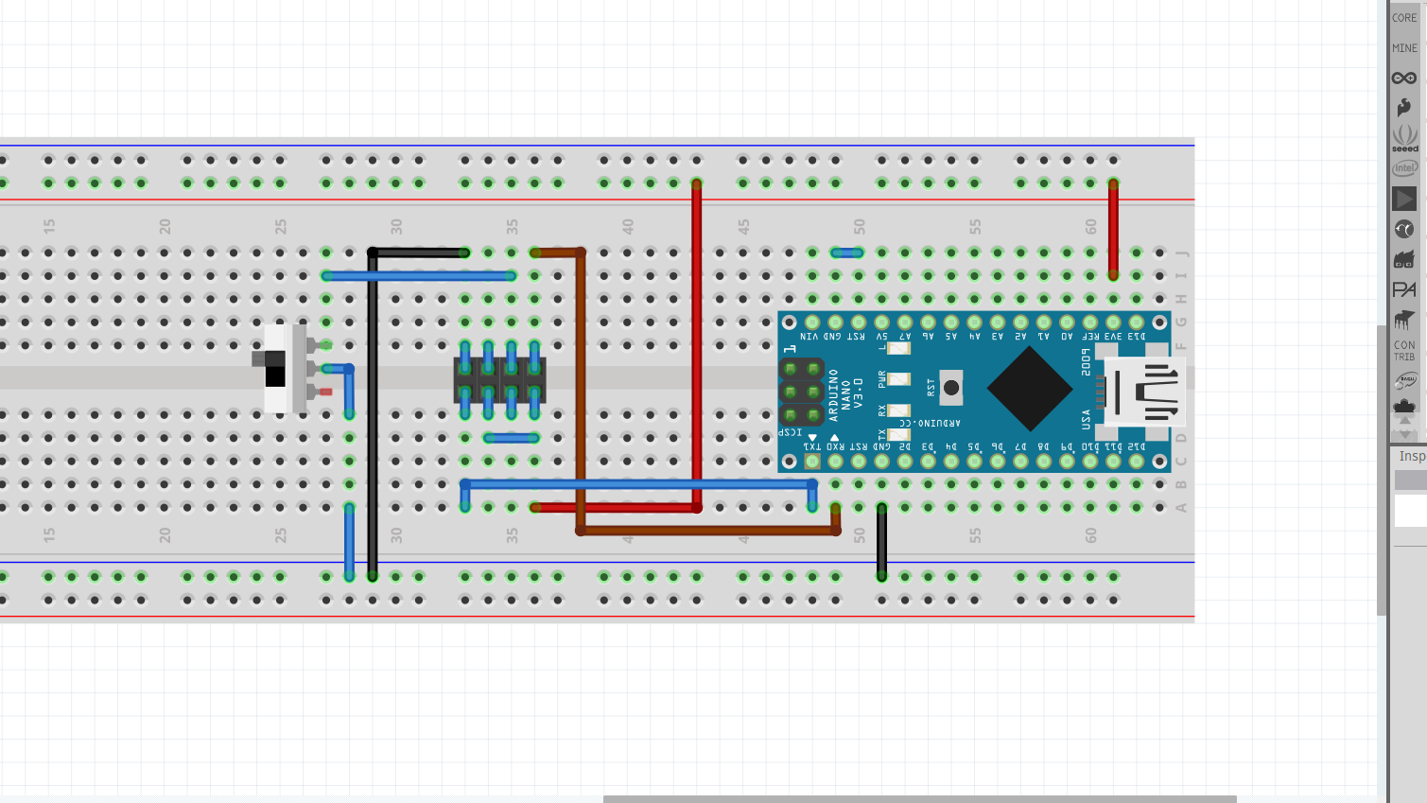Click the horizontal scrollbar at the bottom

(x=919, y=798)
